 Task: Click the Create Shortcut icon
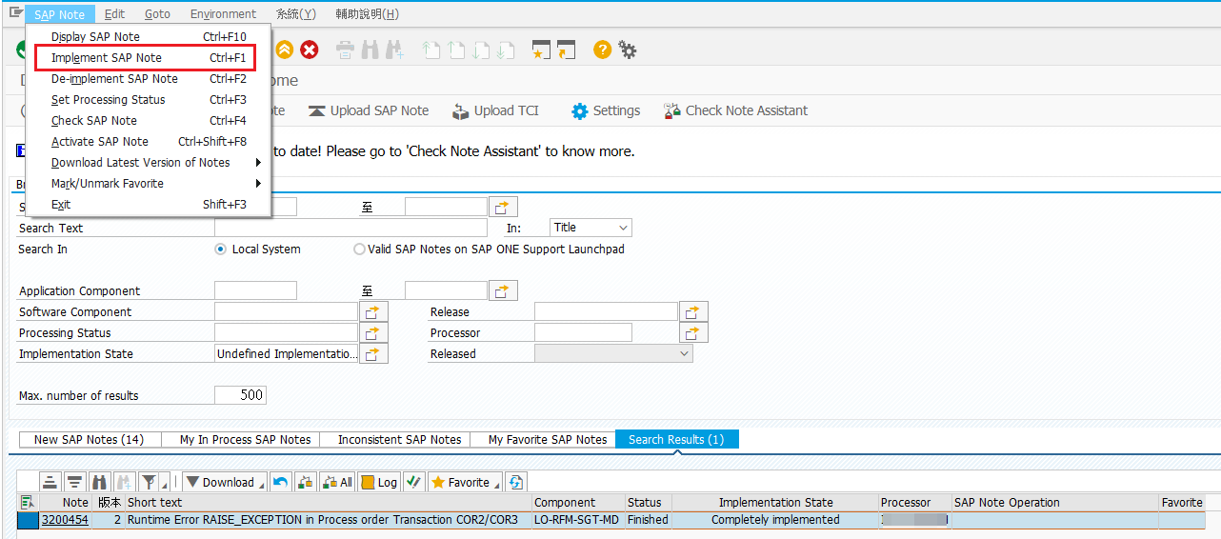coord(566,50)
